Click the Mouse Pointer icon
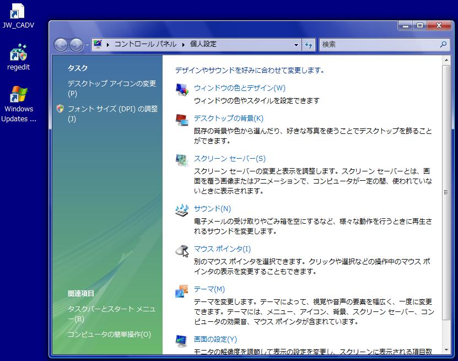 coord(182,250)
